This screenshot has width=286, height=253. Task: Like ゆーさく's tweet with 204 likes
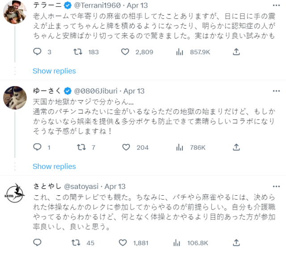tap(126, 147)
